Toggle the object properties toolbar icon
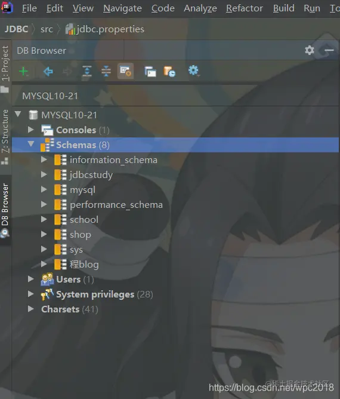The width and height of the screenshot is (340, 399). tap(125, 71)
